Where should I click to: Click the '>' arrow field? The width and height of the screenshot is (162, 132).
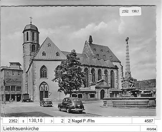[x=49, y=121]
